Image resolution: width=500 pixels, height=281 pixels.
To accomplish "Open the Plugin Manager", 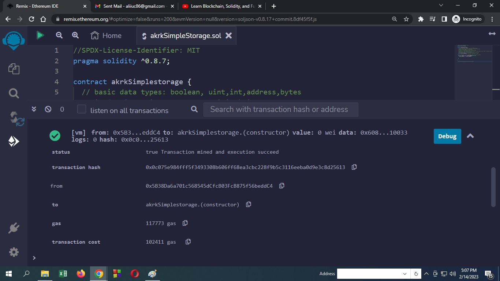I will pos(14,228).
